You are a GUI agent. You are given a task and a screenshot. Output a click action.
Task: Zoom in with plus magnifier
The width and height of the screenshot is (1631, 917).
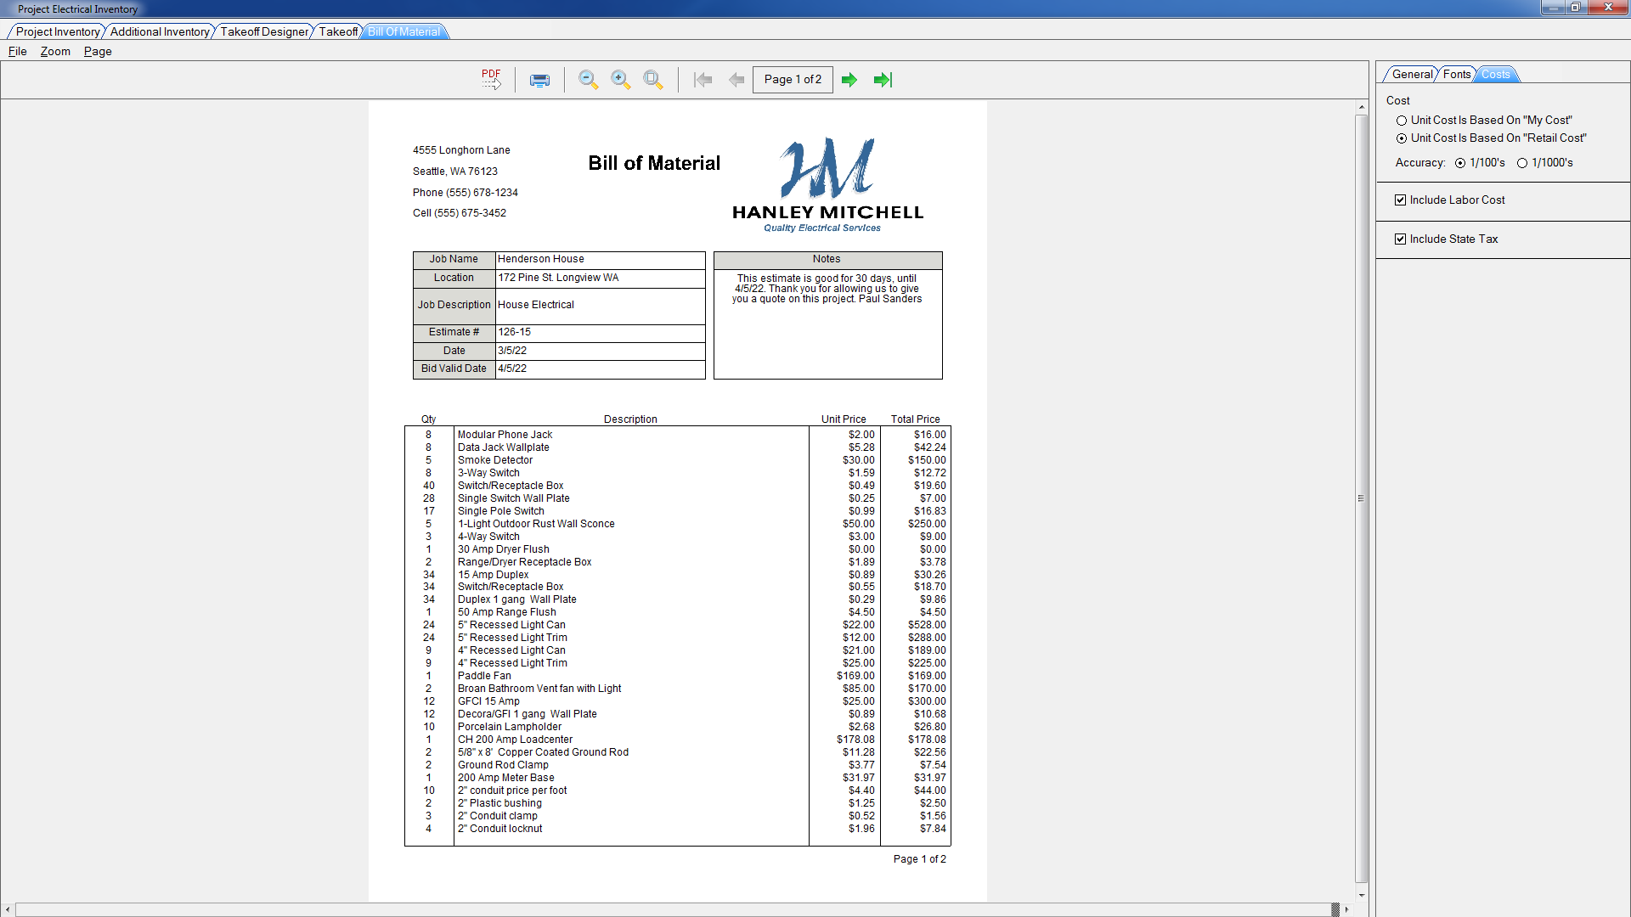point(621,80)
